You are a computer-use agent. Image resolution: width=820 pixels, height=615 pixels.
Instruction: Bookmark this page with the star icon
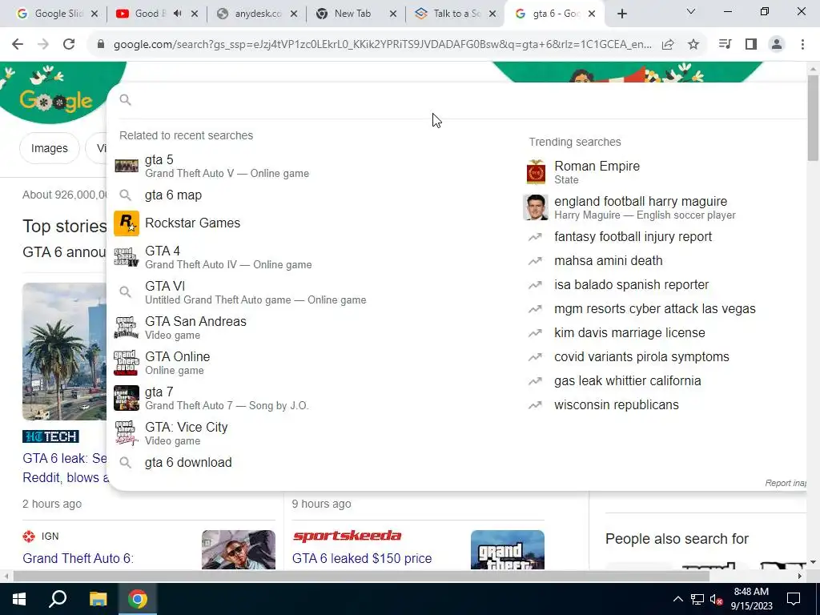click(693, 45)
